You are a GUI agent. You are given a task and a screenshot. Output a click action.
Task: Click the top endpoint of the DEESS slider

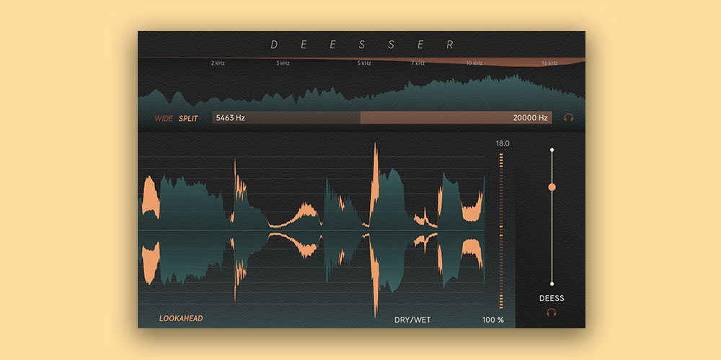[552, 150]
